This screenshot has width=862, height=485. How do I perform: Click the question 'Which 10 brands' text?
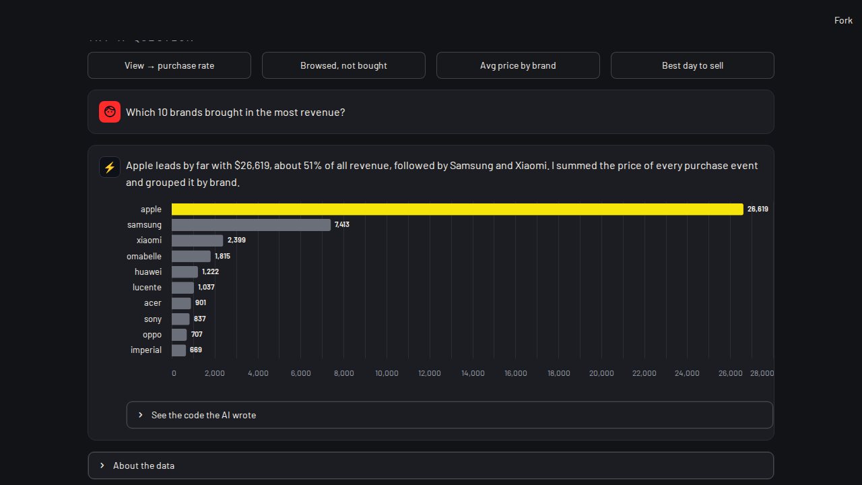tap(236, 112)
